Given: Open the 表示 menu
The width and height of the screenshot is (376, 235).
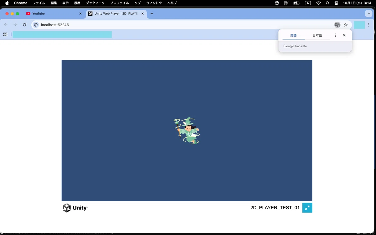Looking at the screenshot, I should (65, 3).
